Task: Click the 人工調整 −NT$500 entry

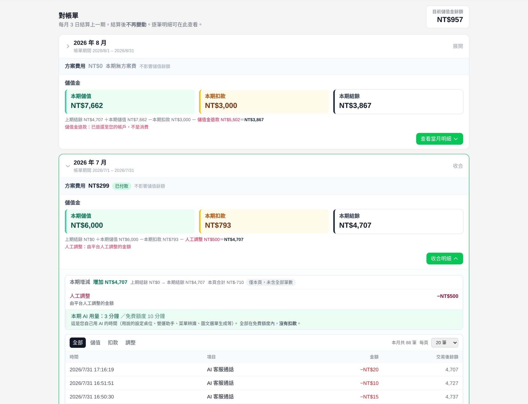Action: [x=264, y=299]
